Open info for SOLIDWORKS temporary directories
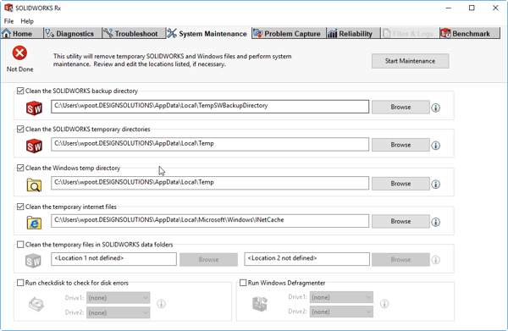508x331 pixels. click(436, 146)
